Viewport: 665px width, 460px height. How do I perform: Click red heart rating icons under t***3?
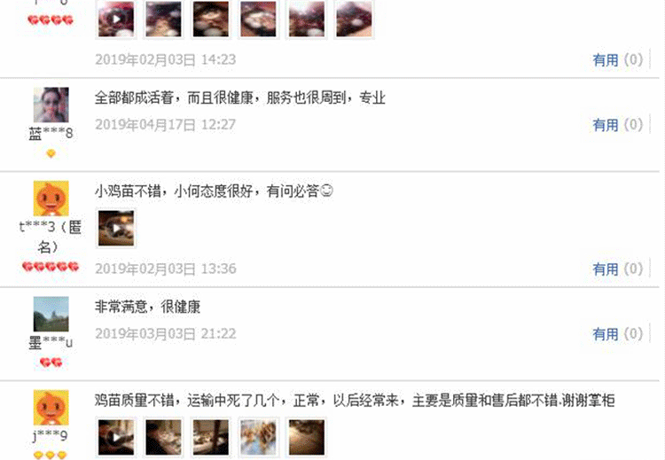(x=51, y=267)
